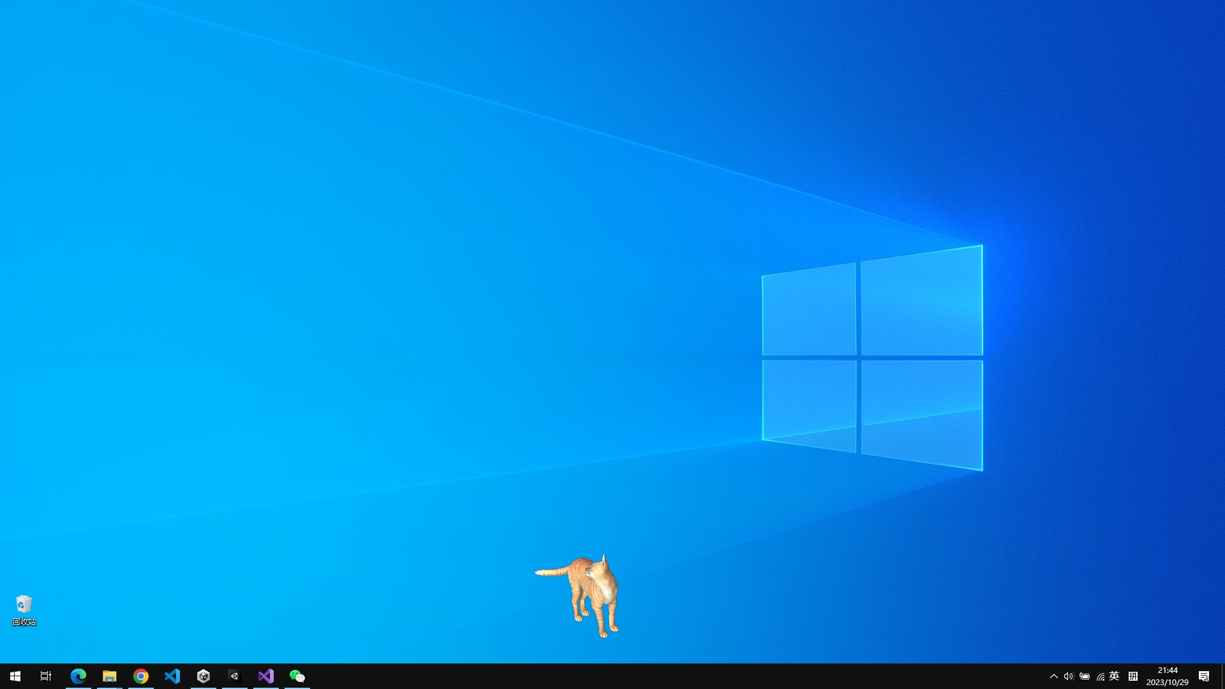
Task: Click the Wi-Fi network icon
Action: click(x=1100, y=676)
